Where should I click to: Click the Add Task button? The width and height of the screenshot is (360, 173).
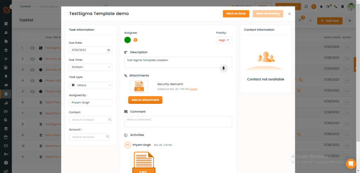(x=330, y=21)
